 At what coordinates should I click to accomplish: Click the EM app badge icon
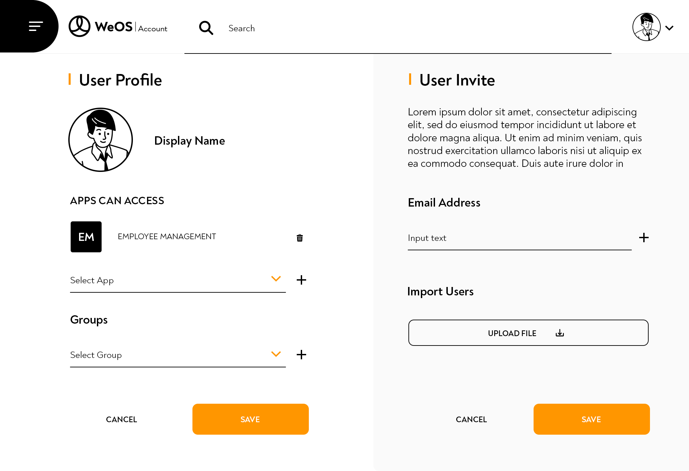pyautogui.click(x=86, y=237)
